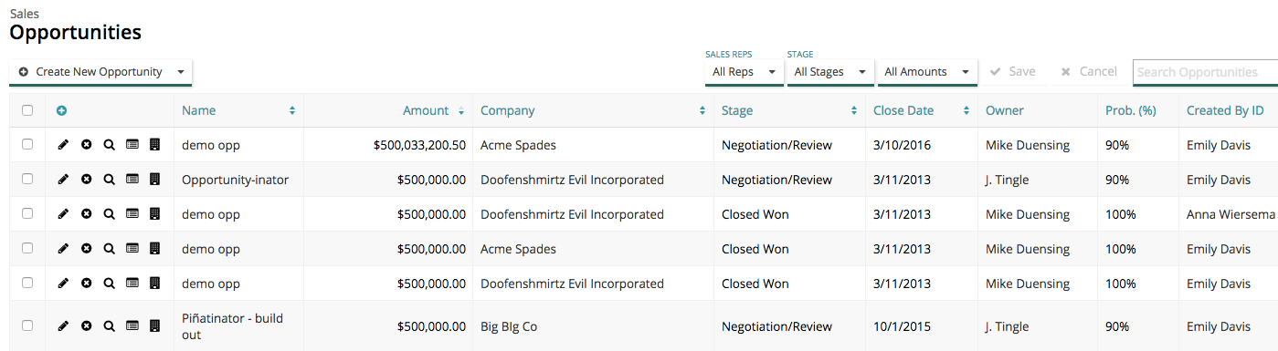Click delete icon on Piñatinator row

pyautogui.click(x=86, y=325)
